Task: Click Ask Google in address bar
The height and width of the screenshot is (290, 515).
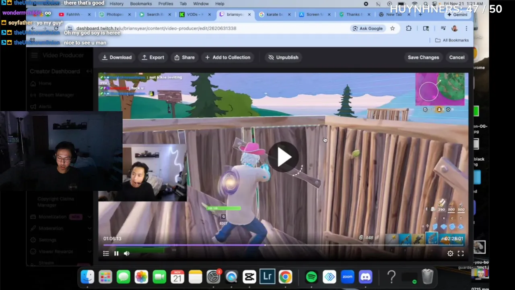Action: pyautogui.click(x=367, y=28)
